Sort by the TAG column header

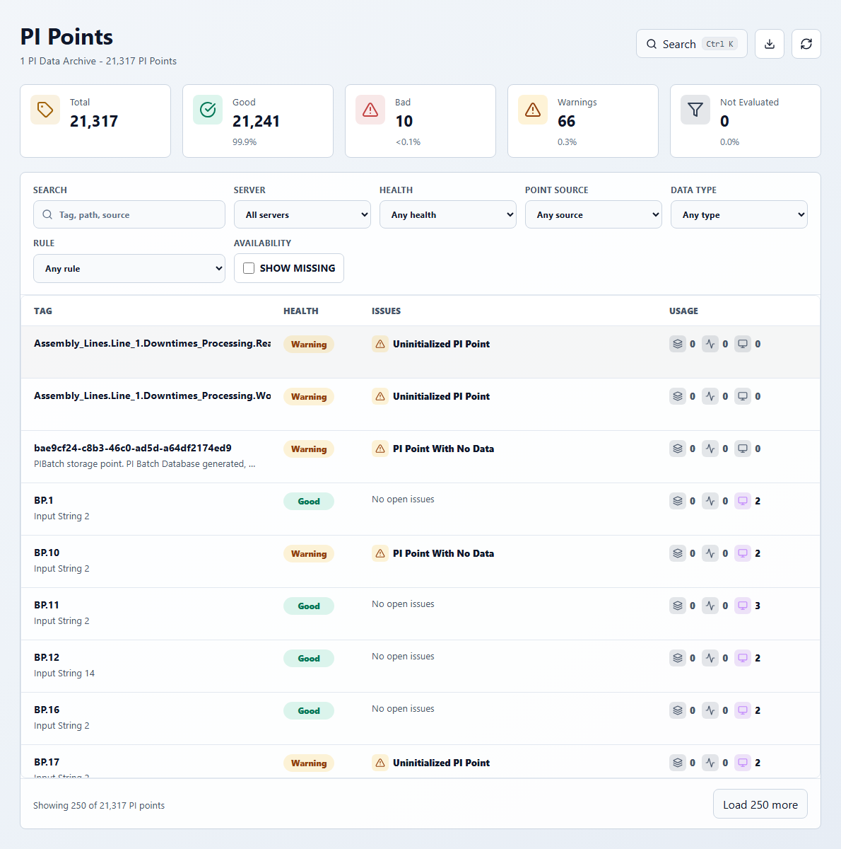point(43,311)
